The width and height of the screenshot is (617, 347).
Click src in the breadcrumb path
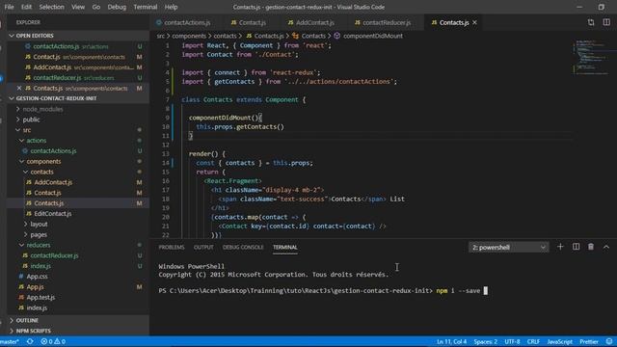(x=161, y=36)
